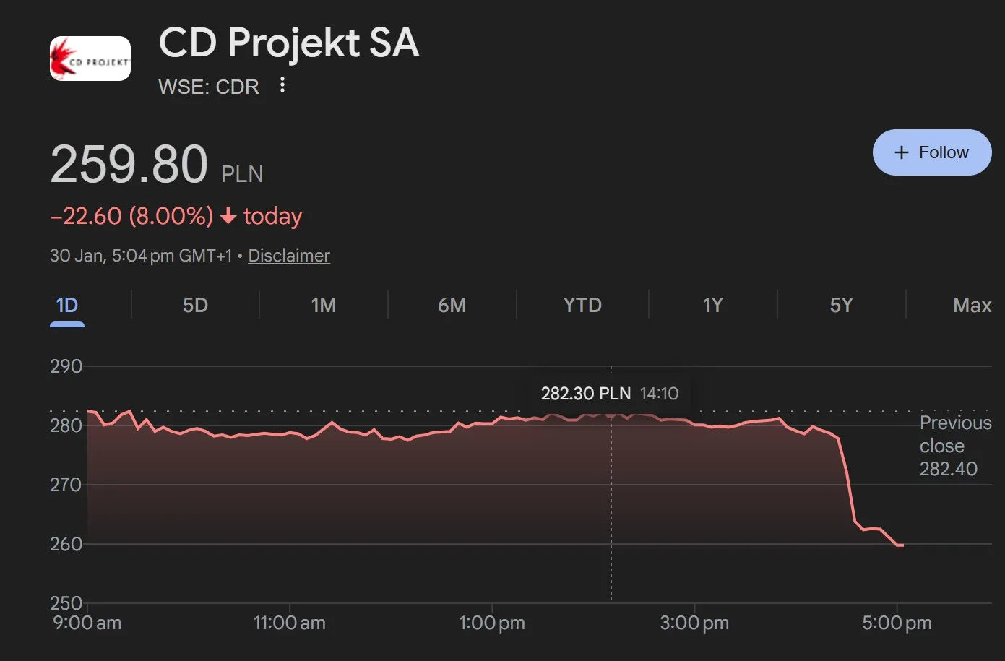Follow the CD Projekt SA stock
The height and width of the screenshot is (661, 1005).
[x=932, y=152]
